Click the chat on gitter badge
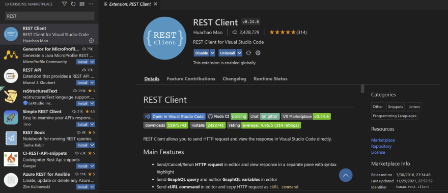448x193 pixels. point(264,117)
